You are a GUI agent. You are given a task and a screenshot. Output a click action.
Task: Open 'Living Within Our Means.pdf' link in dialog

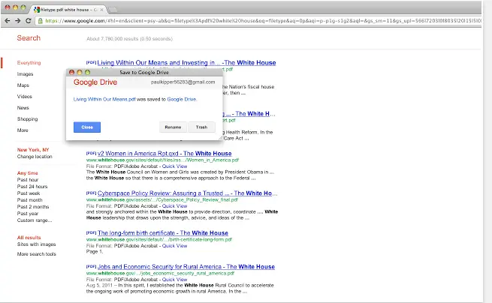(104, 99)
